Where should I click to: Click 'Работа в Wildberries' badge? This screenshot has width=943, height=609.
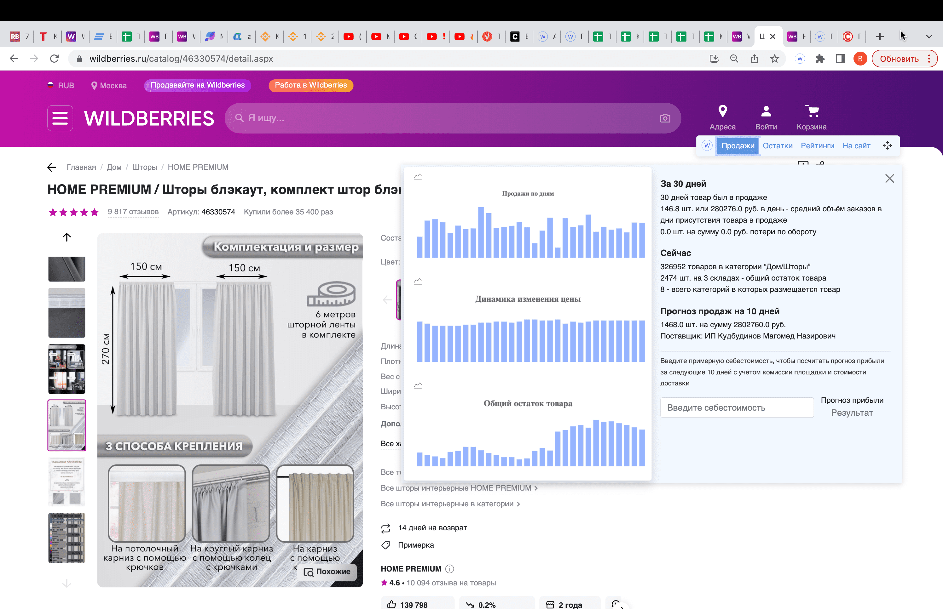[311, 85]
